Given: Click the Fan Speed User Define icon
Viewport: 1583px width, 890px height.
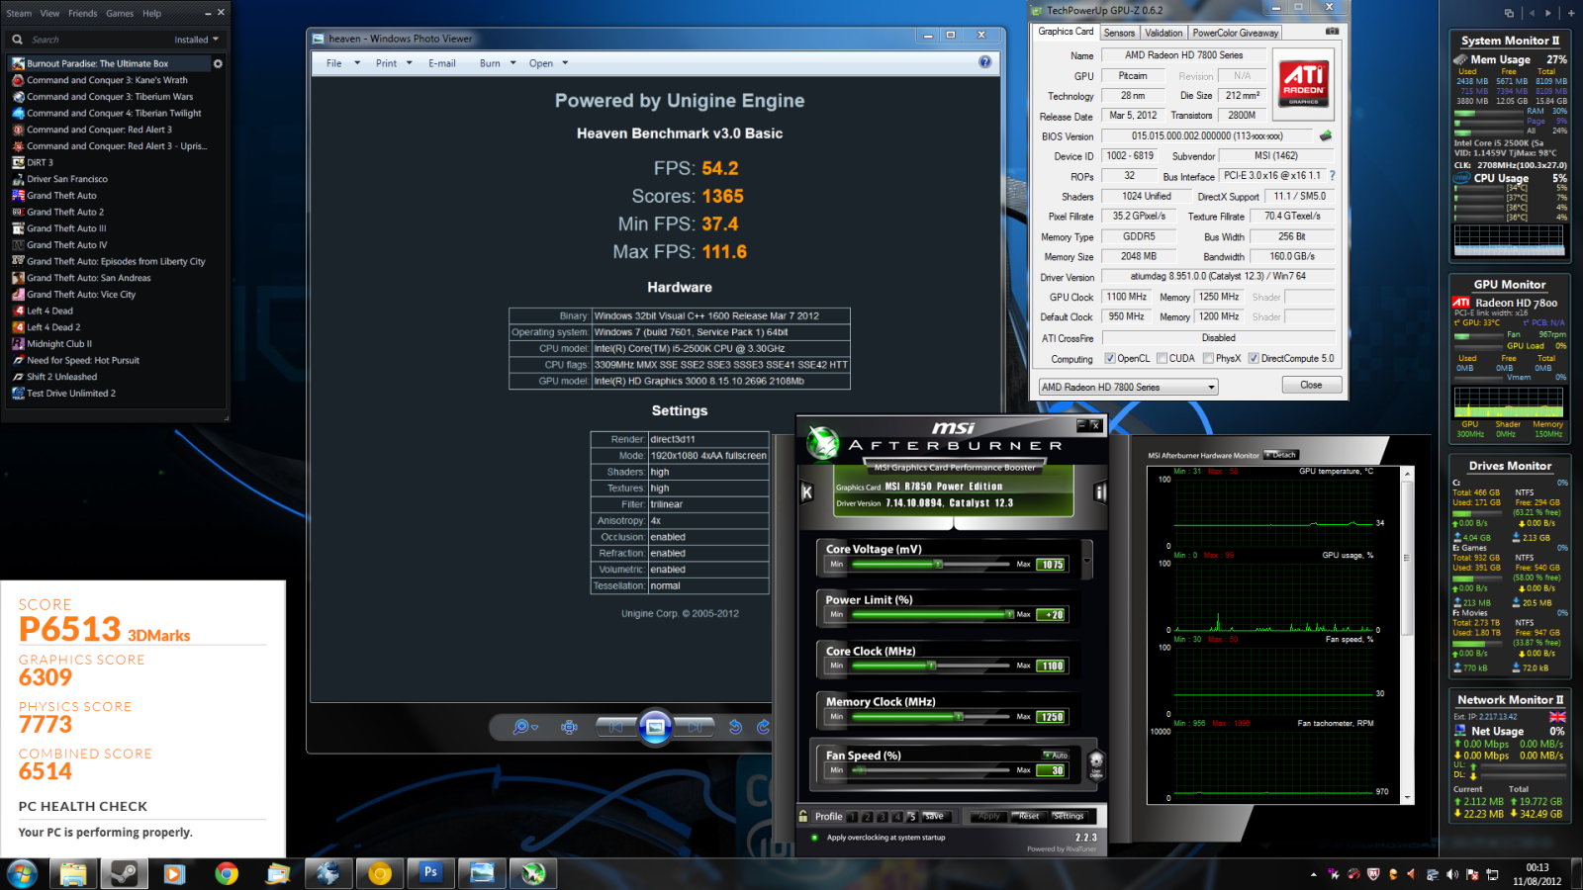Looking at the screenshot, I should (x=1096, y=765).
